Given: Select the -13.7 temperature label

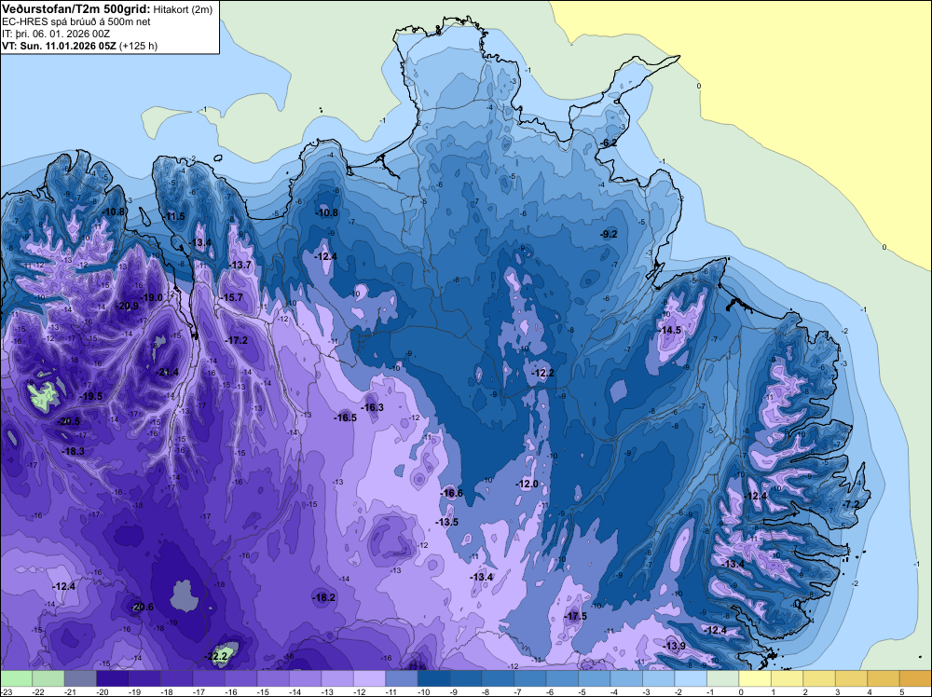Looking at the screenshot, I should (x=240, y=265).
